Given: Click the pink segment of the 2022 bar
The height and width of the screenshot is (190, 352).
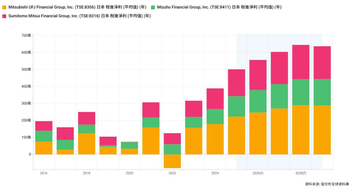Looking at the screenshot, I should (172, 139).
